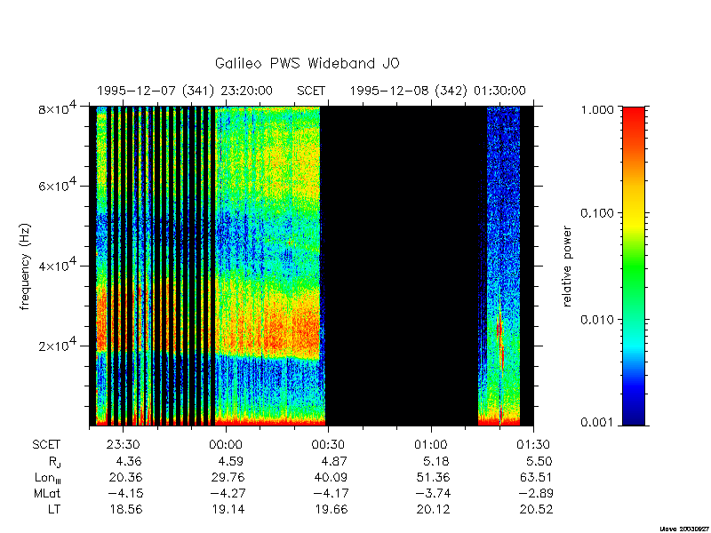Click the R_J row label
This screenshot has height=533, width=711.
54,462
